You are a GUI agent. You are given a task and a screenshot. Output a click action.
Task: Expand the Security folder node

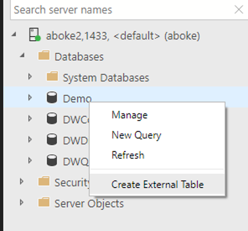(22, 182)
